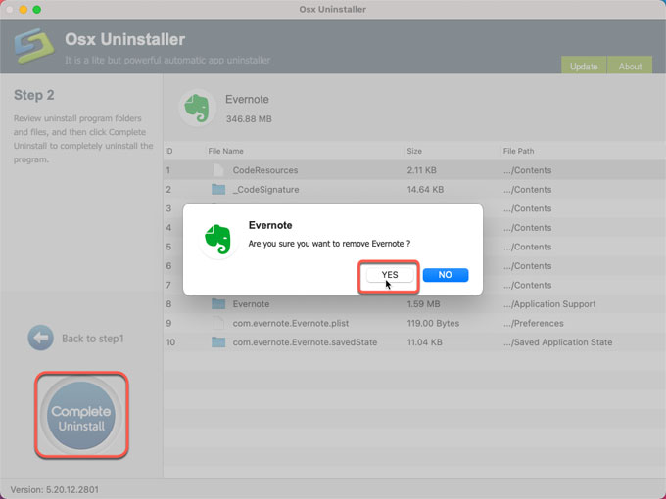Screen dimensions: 666x499
Task: Click the Size column header
Action: [x=414, y=151]
